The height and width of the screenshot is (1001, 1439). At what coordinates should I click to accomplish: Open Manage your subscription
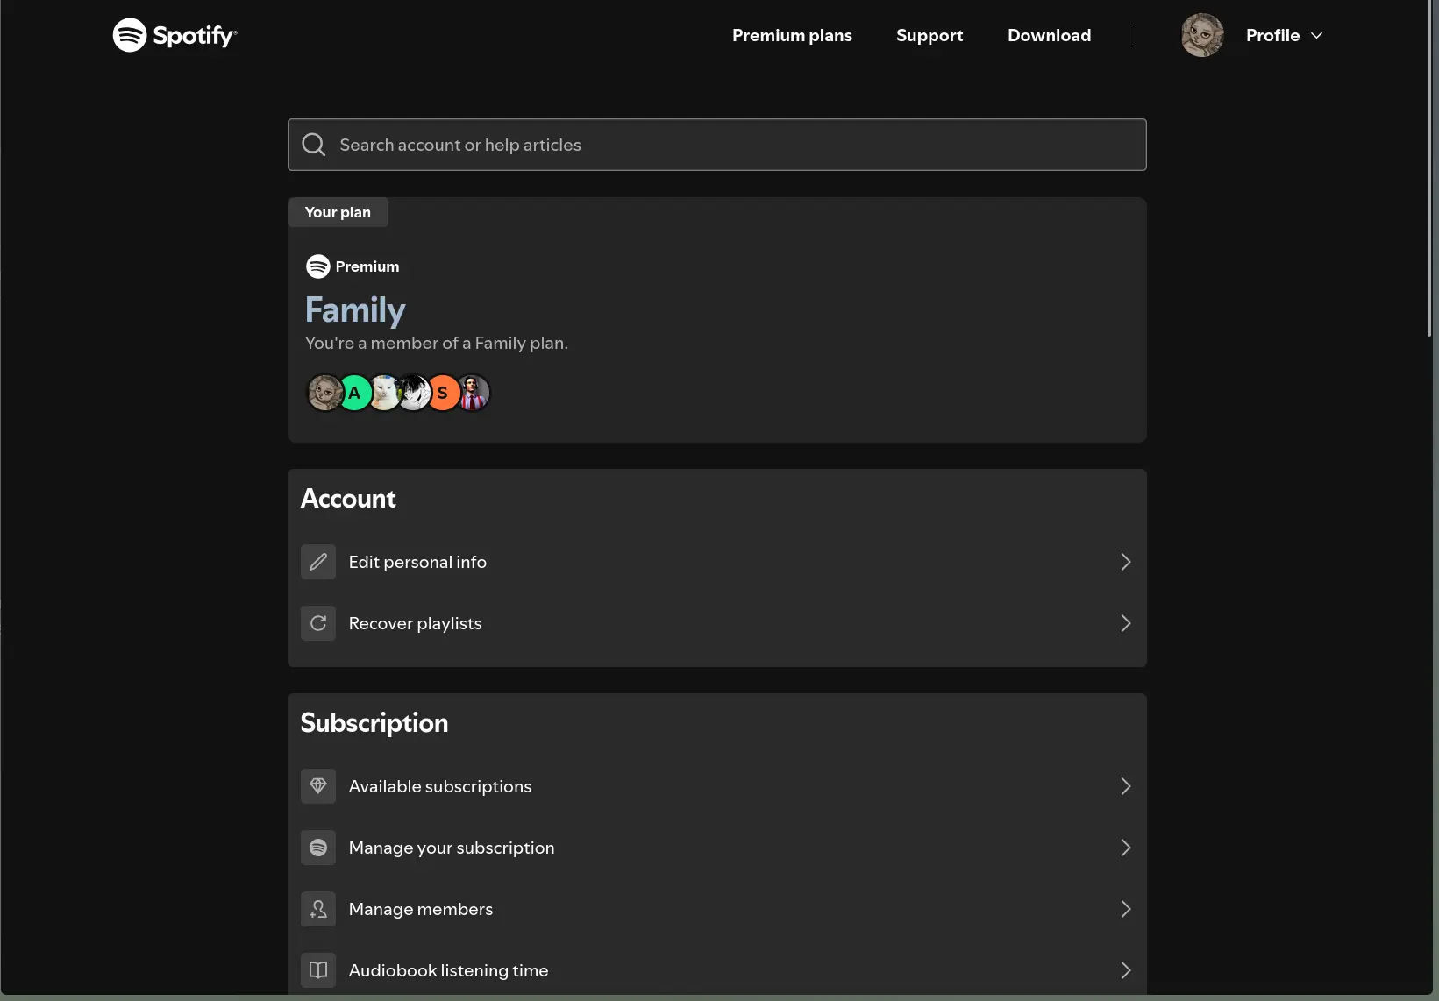(x=716, y=848)
